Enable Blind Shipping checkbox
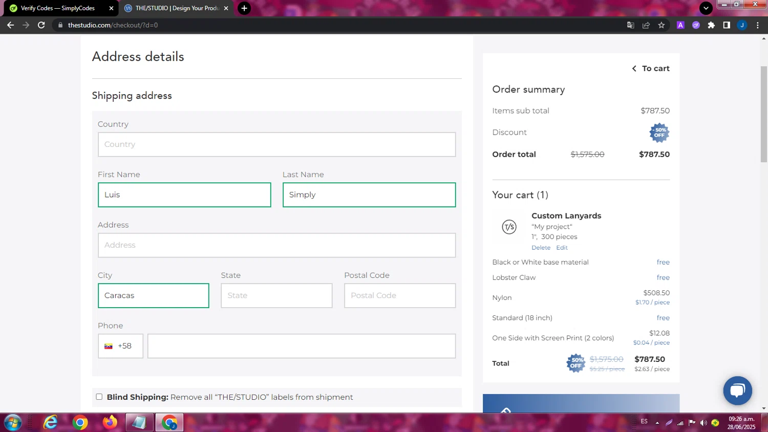 coord(99,397)
